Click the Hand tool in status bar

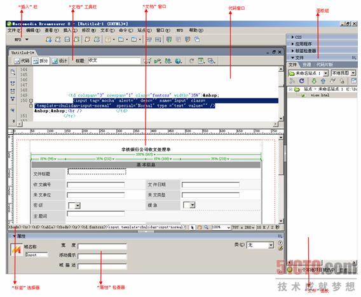click(200, 228)
